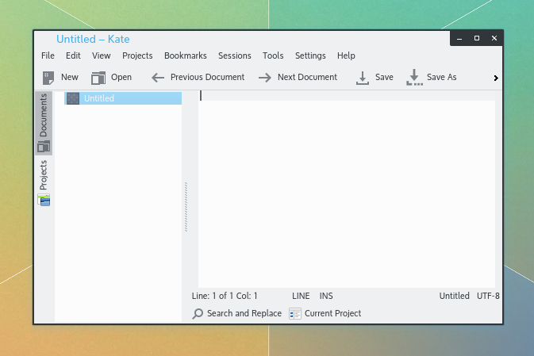Click the Save text button
The image size is (534, 356).
pyautogui.click(x=384, y=77)
